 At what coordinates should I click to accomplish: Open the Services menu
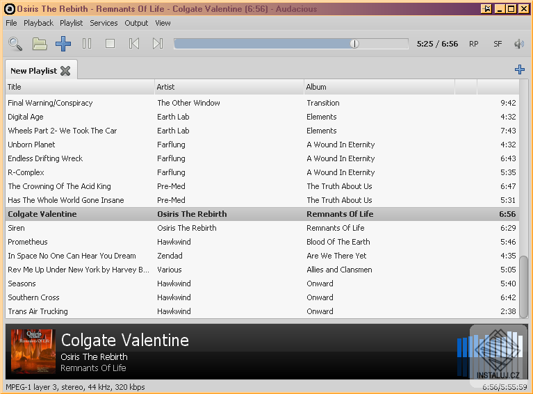coord(104,23)
